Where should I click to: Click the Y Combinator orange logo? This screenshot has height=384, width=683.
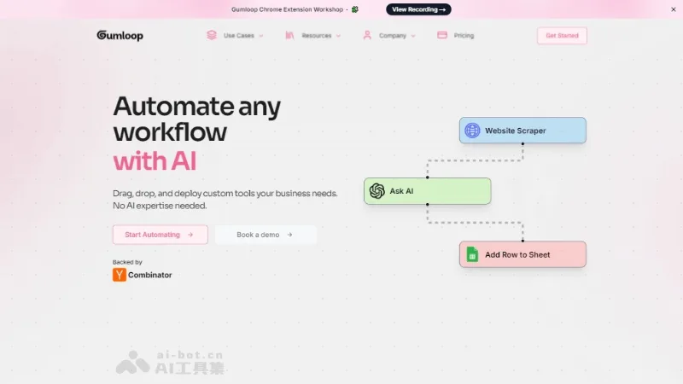[x=120, y=275]
